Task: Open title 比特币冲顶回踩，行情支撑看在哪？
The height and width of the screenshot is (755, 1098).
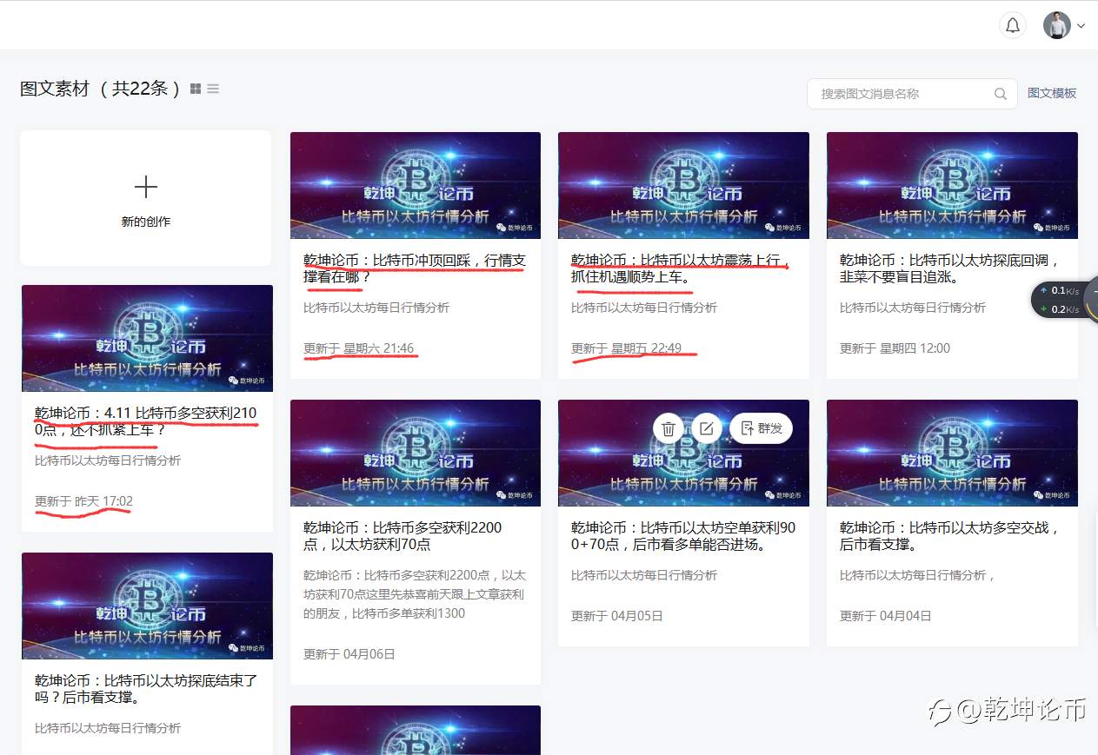Action: click(x=415, y=268)
